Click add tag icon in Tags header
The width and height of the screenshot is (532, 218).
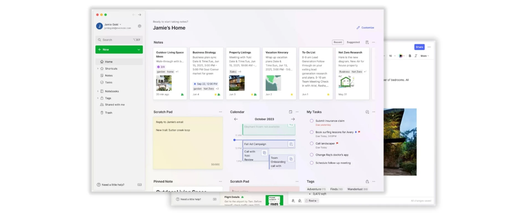click(x=367, y=182)
